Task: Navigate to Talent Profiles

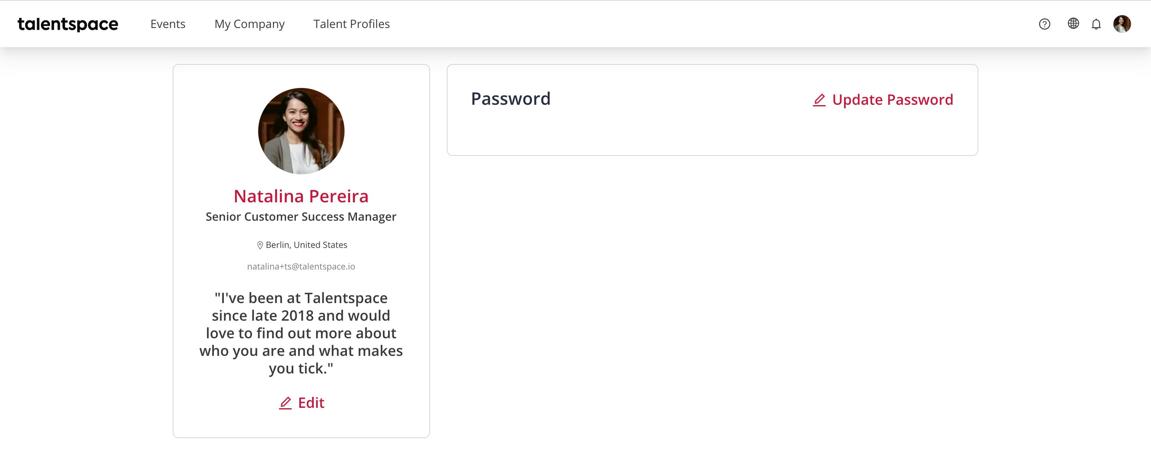Action: click(x=352, y=24)
